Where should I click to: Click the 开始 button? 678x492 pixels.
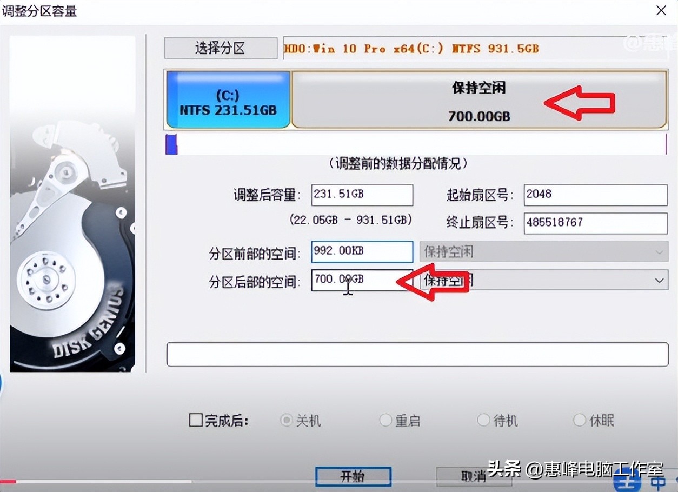pyautogui.click(x=353, y=476)
